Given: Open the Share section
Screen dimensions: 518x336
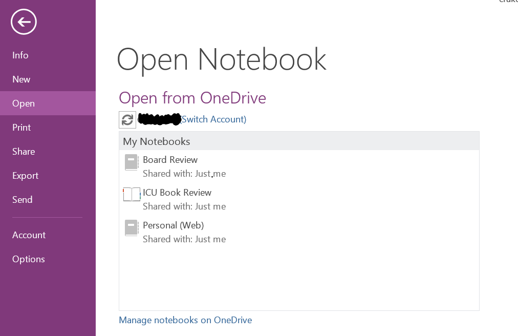Looking at the screenshot, I should click(x=48, y=152).
